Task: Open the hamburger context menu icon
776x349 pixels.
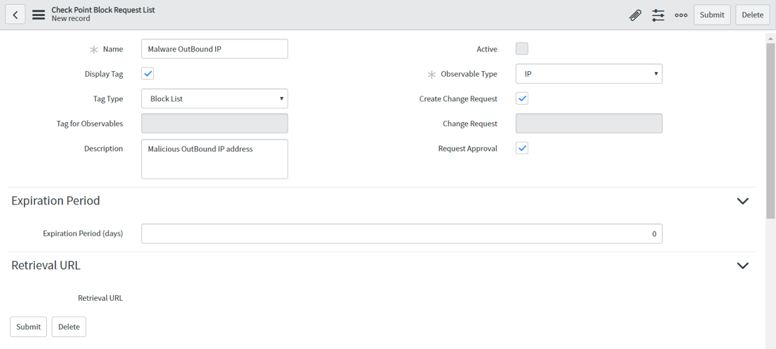Action: coord(38,15)
